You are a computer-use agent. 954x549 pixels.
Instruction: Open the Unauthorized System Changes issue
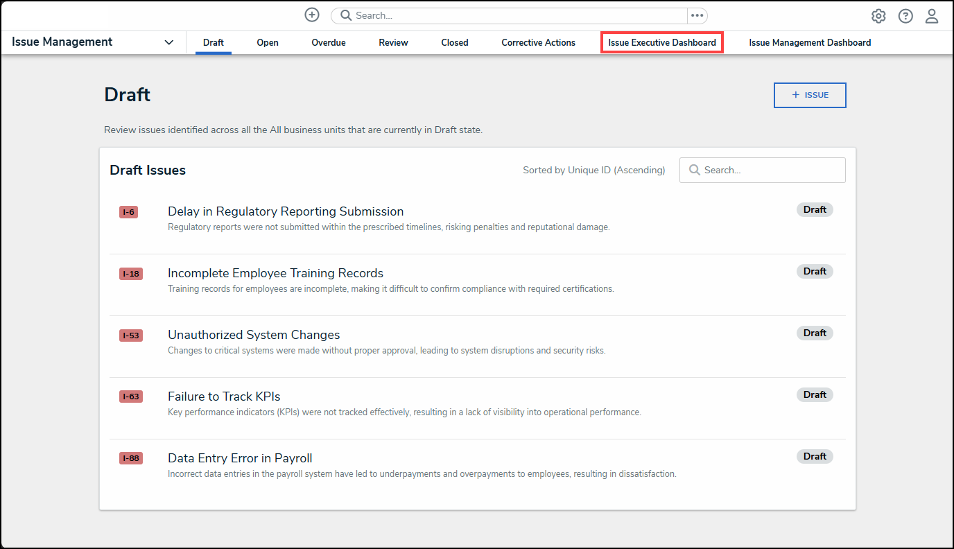click(254, 334)
